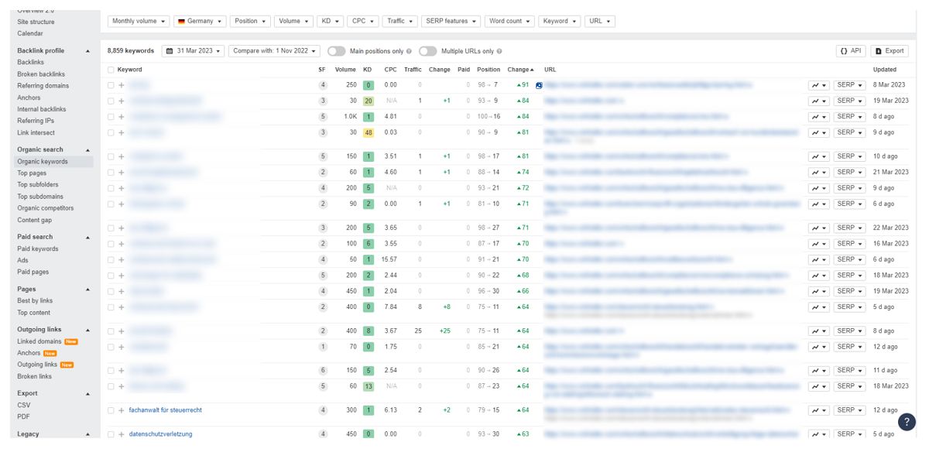This screenshot has width=929, height=449.
Task: Open the fachanwalt für steuerrecht keyword link
Action: [165, 410]
